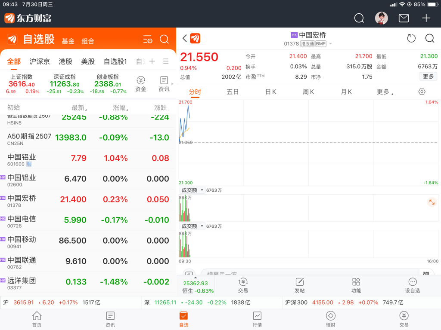
Task: Select the 全部 watchlist tab
Action: click(x=14, y=61)
